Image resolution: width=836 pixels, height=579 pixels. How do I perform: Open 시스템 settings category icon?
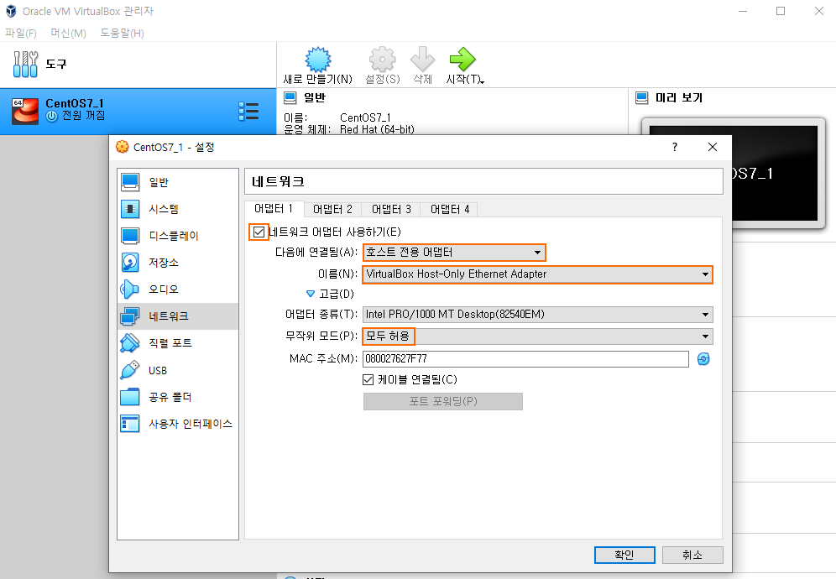pos(130,209)
